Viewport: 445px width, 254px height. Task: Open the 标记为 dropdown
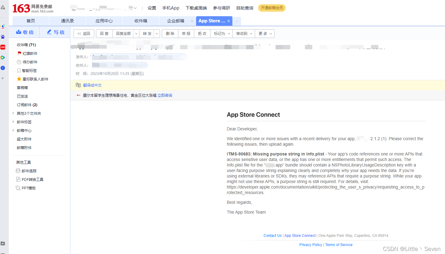pos(221,34)
